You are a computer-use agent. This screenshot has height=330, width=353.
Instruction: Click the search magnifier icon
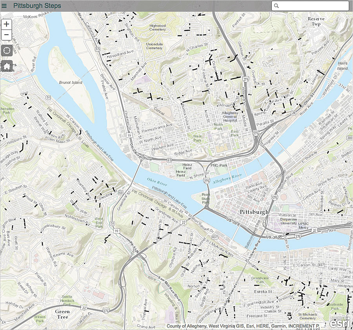[277, 5]
